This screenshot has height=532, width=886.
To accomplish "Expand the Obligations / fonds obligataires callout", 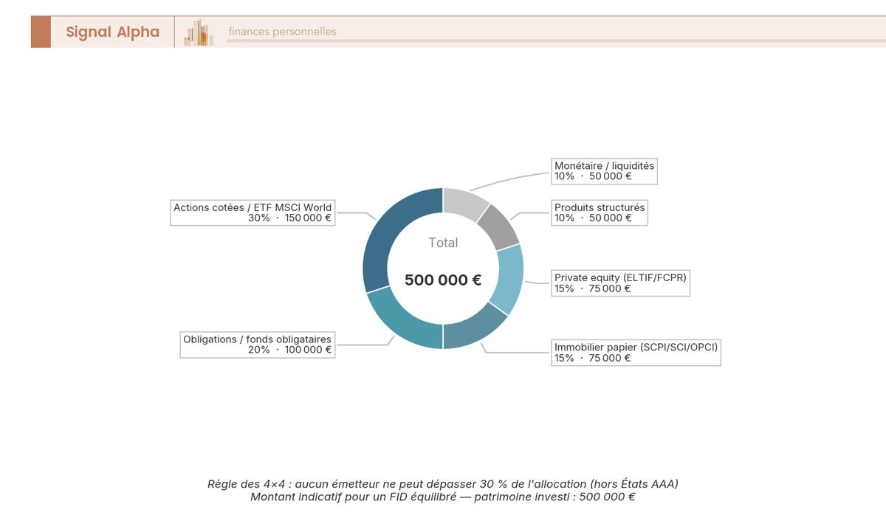I will (x=257, y=345).
